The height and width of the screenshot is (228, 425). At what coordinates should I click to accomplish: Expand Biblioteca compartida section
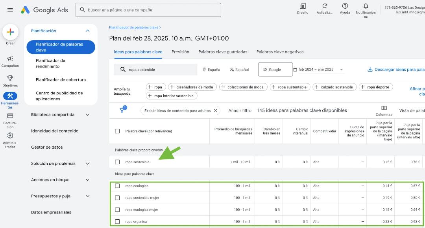pyautogui.click(x=87, y=115)
